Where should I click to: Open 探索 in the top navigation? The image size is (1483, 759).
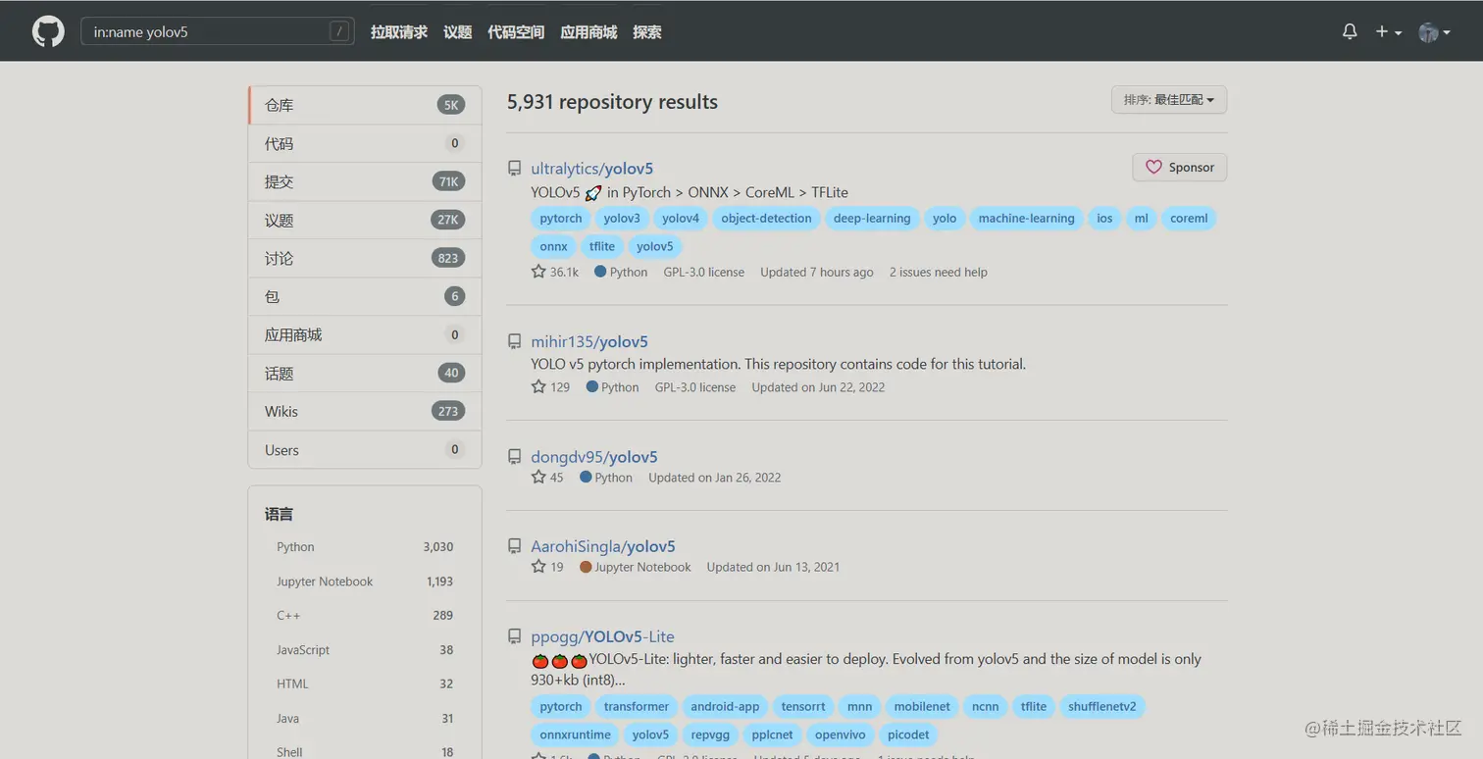click(647, 31)
